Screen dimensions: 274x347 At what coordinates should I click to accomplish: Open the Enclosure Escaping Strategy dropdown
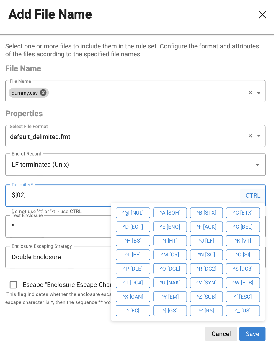point(59,257)
